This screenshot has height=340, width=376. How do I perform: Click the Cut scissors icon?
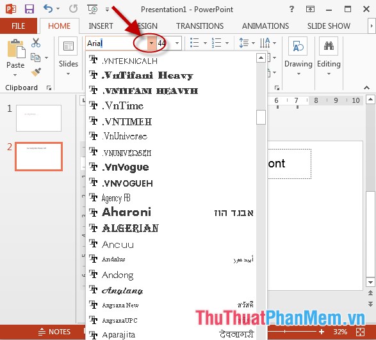[x=36, y=43]
